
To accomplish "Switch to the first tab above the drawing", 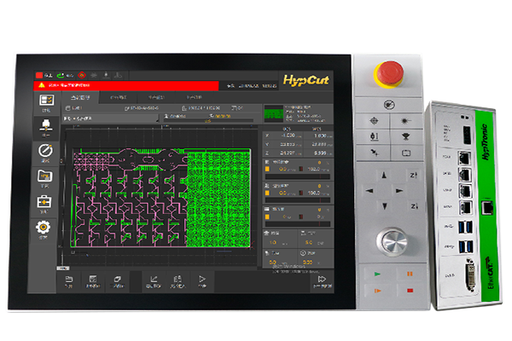I will point(82,98).
